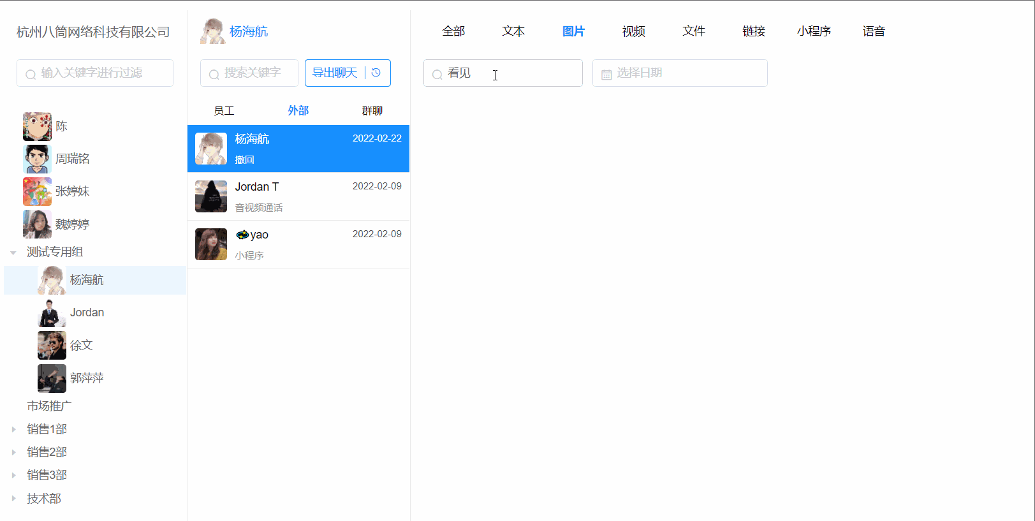Expand the 销售1部 department
Image resolution: width=1035 pixels, height=521 pixels.
click(x=13, y=429)
